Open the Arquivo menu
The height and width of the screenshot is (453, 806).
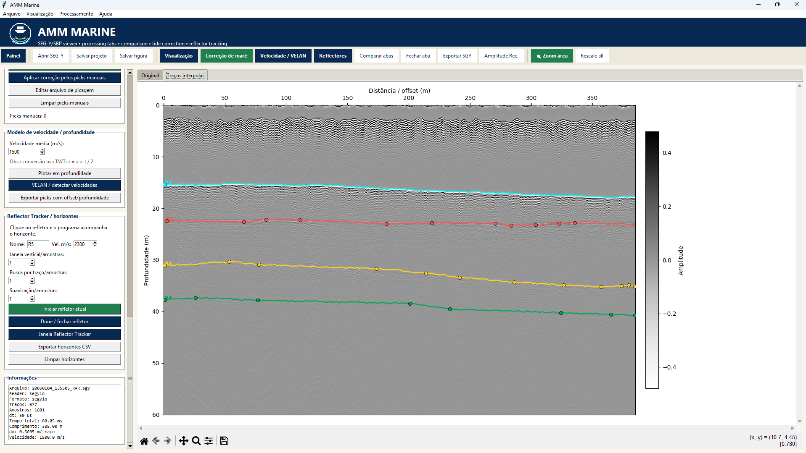click(12, 14)
